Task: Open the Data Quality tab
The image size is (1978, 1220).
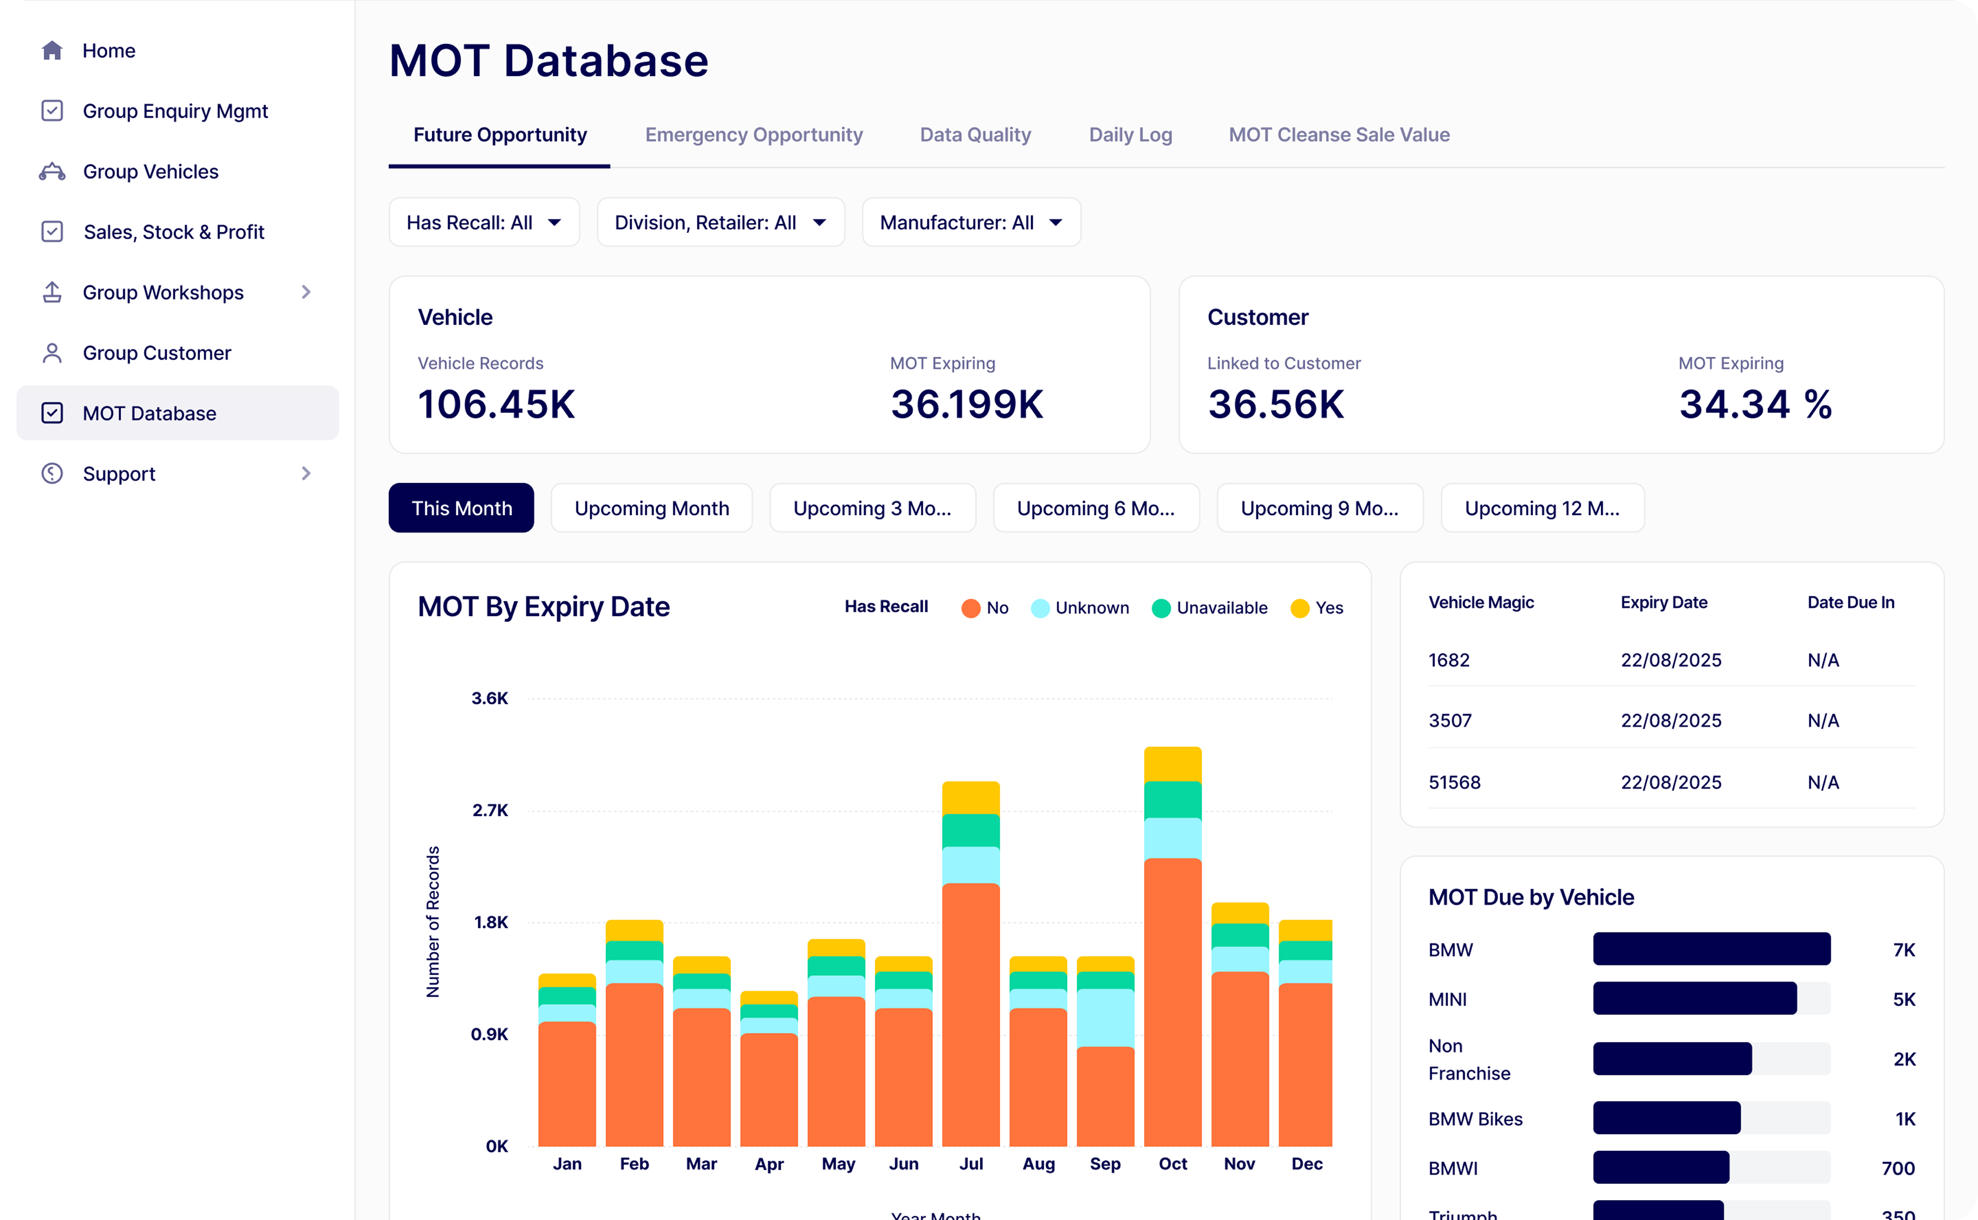Action: 975,135
